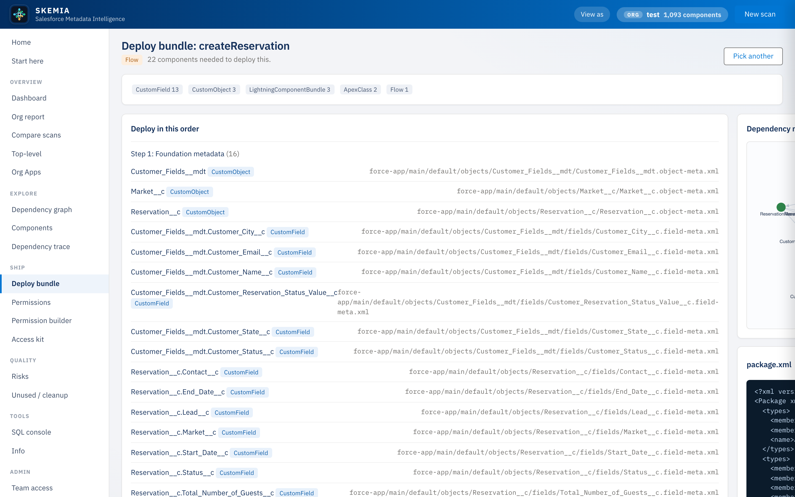Open Org report from sidebar
The image size is (795, 497).
[55, 117]
